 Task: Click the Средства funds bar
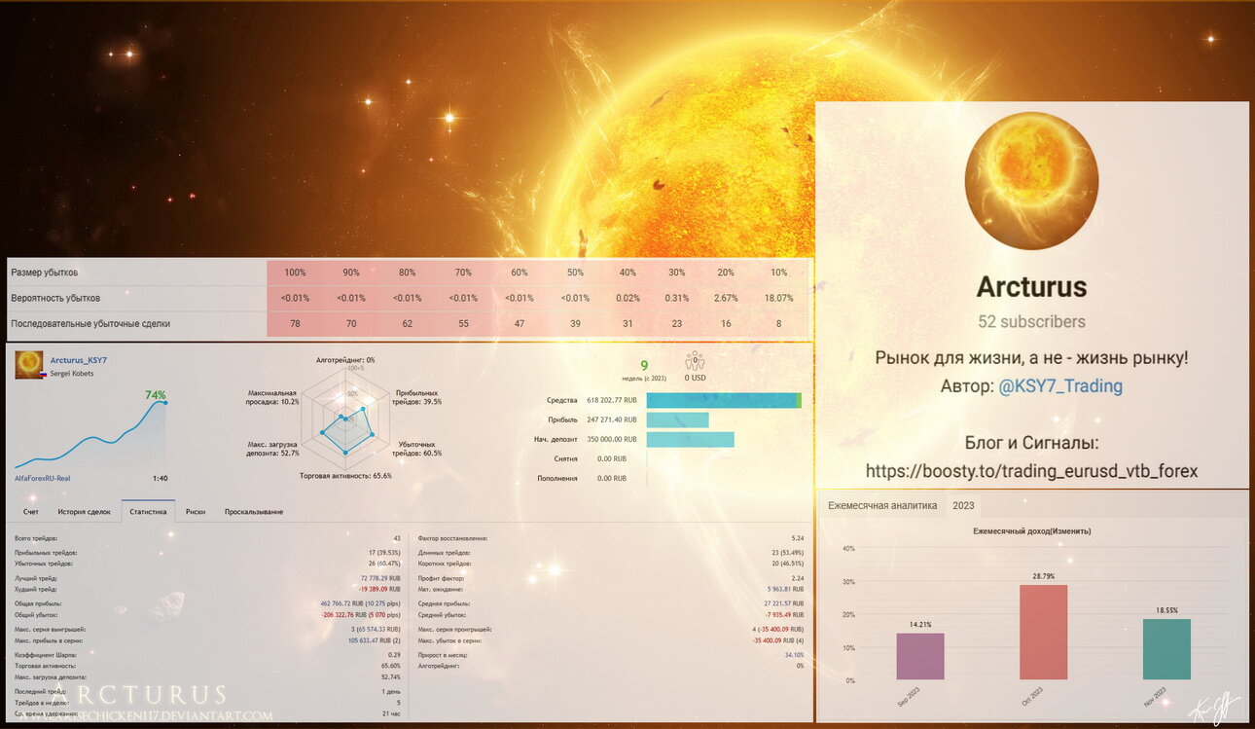[x=724, y=400]
